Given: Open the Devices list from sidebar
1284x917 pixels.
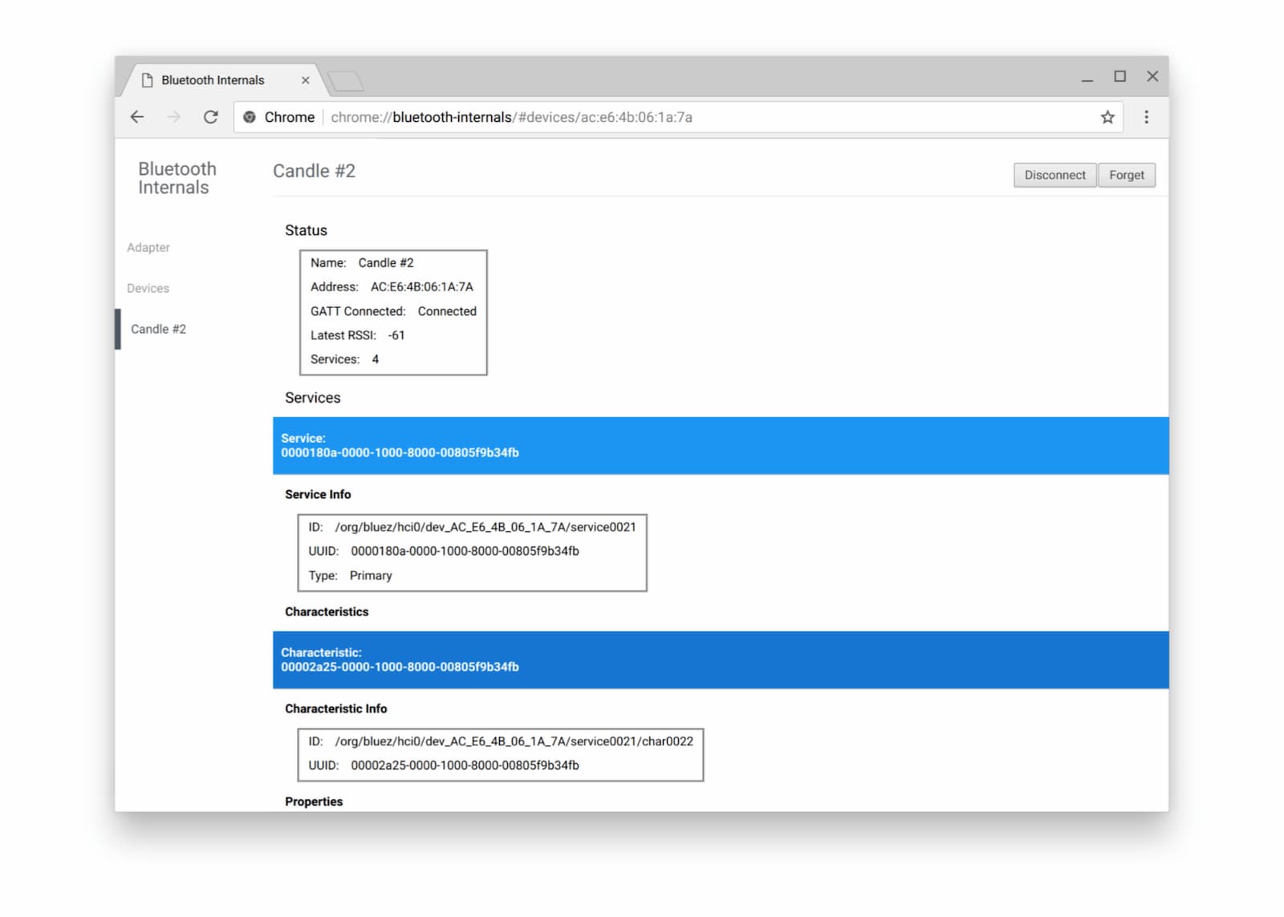Looking at the screenshot, I should coord(148,288).
